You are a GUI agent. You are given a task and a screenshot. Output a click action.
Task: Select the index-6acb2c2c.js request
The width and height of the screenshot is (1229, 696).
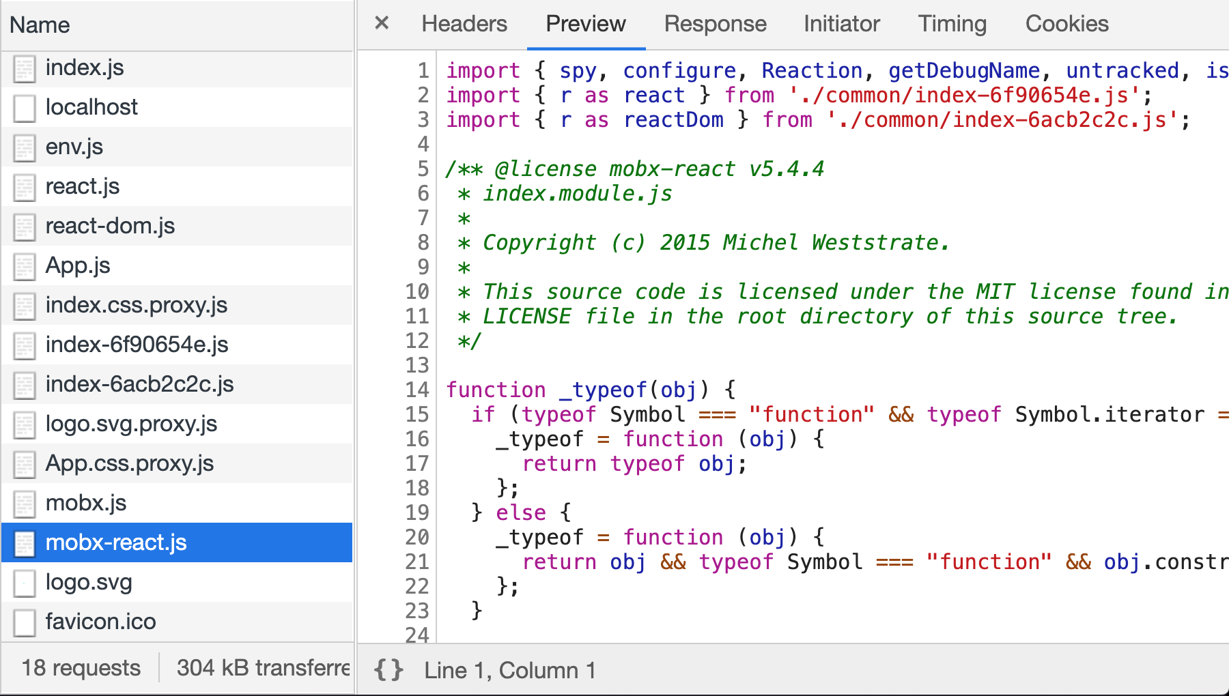(177, 384)
